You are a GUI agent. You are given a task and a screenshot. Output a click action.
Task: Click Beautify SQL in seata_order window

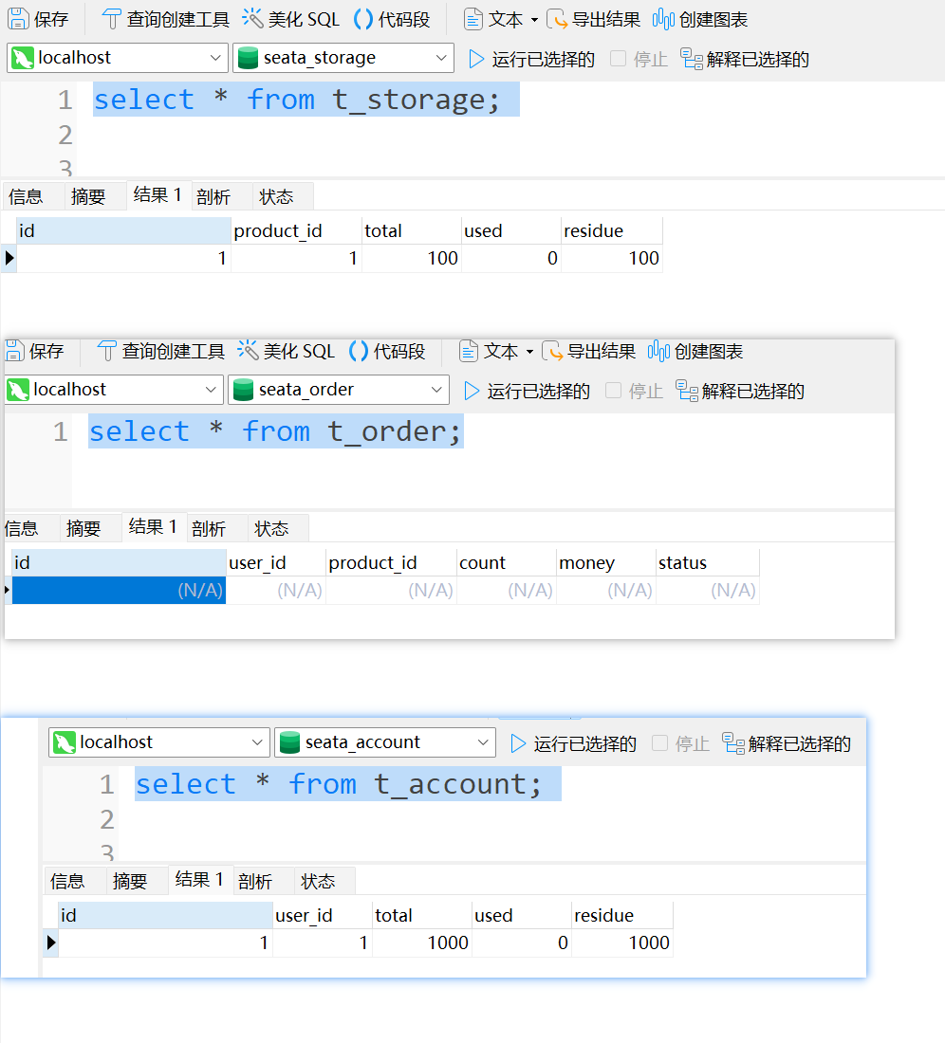[x=287, y=351]
